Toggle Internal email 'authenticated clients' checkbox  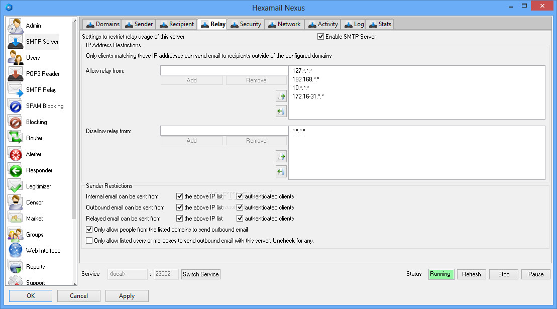[240, 196]
